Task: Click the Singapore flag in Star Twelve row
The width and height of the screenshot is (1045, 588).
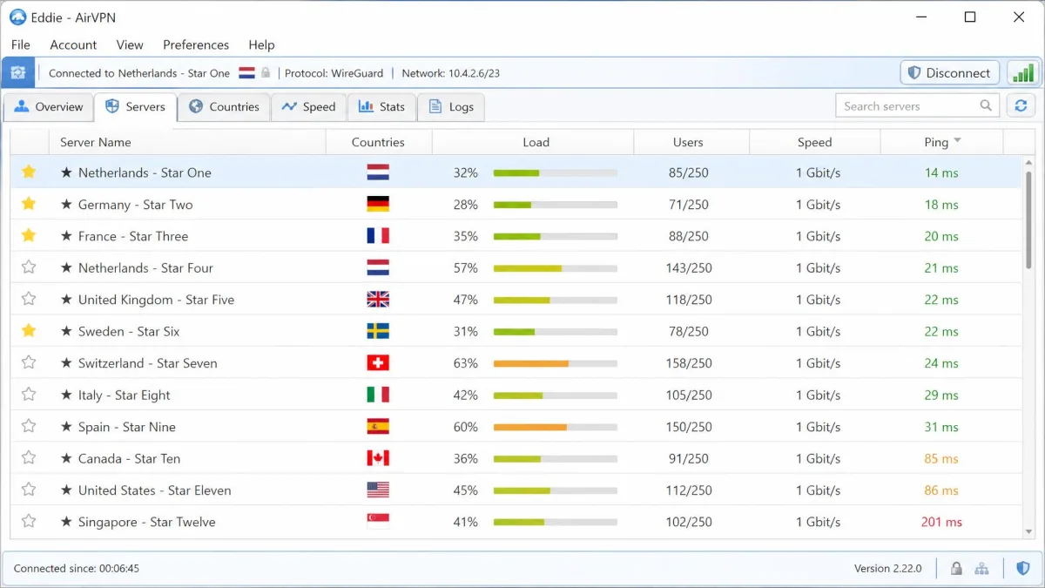Action: click(x=378, y=522)
